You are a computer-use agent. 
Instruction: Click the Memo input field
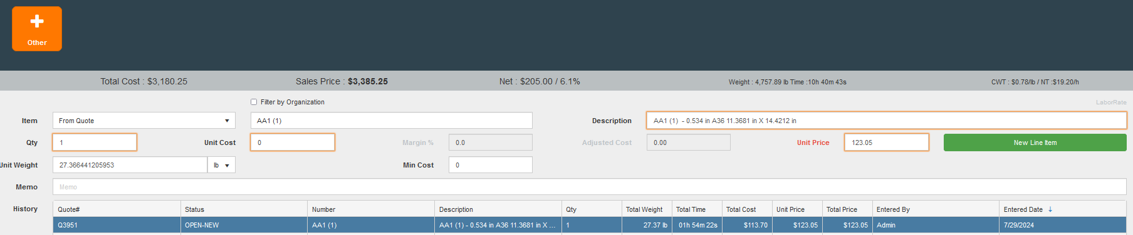pyautogui.click(x=590, y=187)
